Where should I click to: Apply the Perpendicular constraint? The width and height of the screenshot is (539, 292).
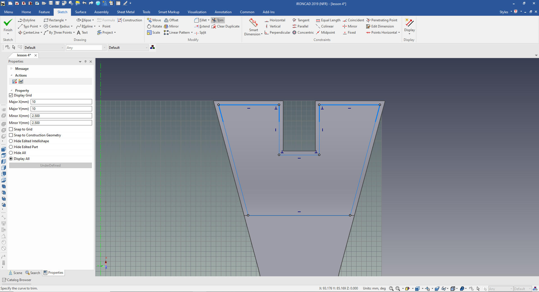[x=277, y=33]
